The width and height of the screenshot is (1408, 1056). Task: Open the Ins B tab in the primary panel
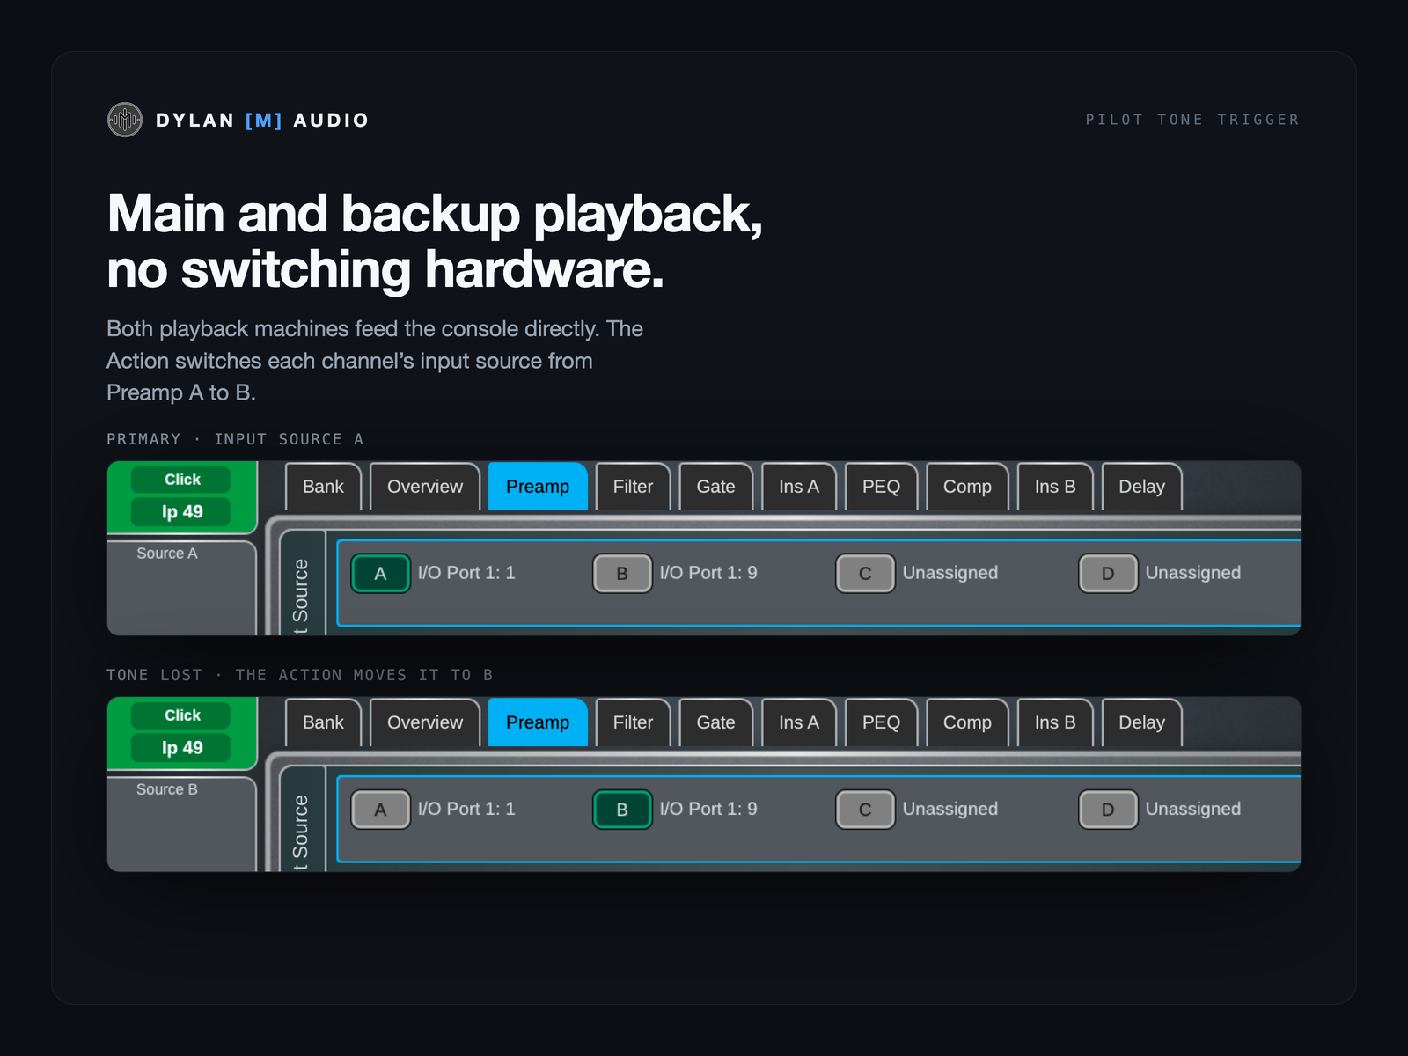1055,487
